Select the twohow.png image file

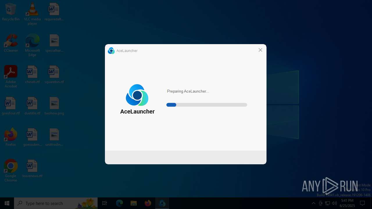point(54,106)
